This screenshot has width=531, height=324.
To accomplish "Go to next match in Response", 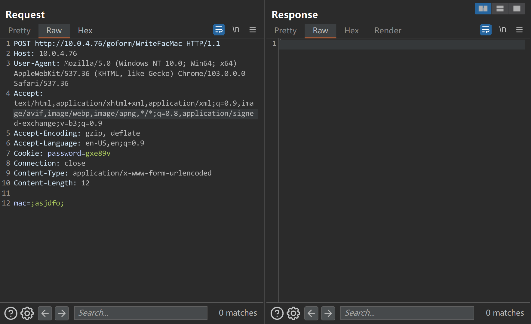I will coord(328,313).
